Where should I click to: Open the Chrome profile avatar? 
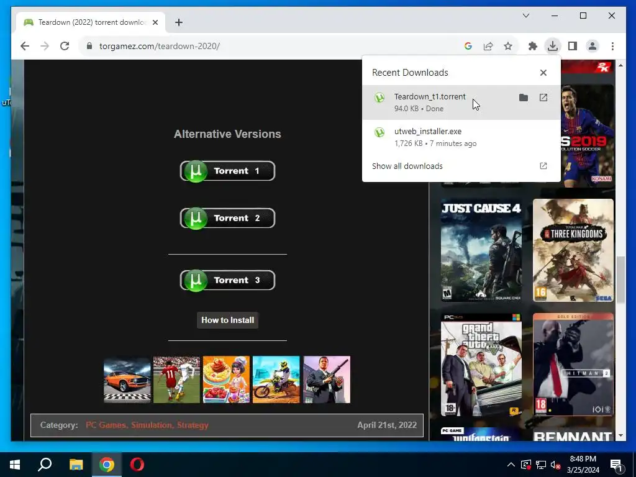[592, 46]
